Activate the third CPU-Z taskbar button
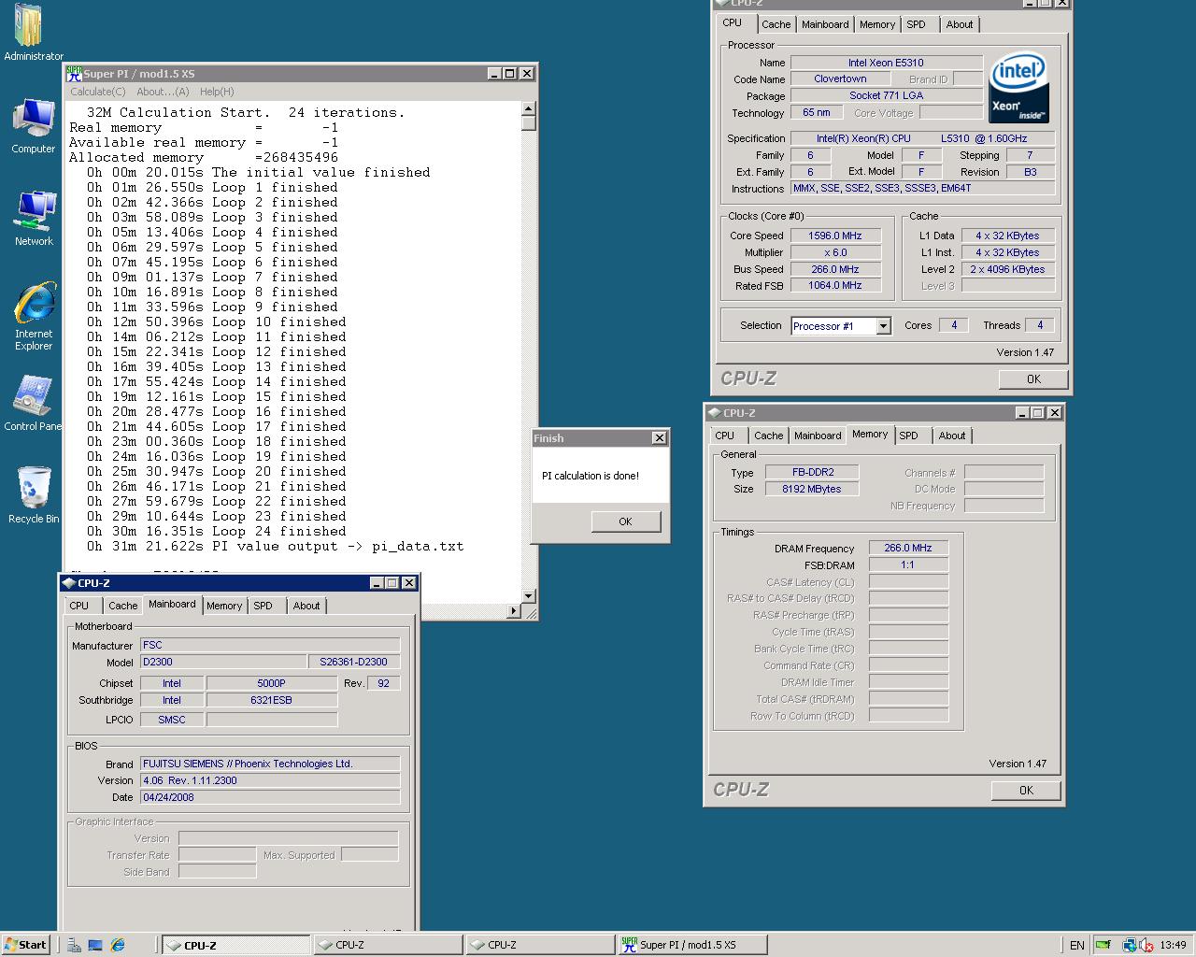This screenshot has width=1196, height=957. click(540, 945)
